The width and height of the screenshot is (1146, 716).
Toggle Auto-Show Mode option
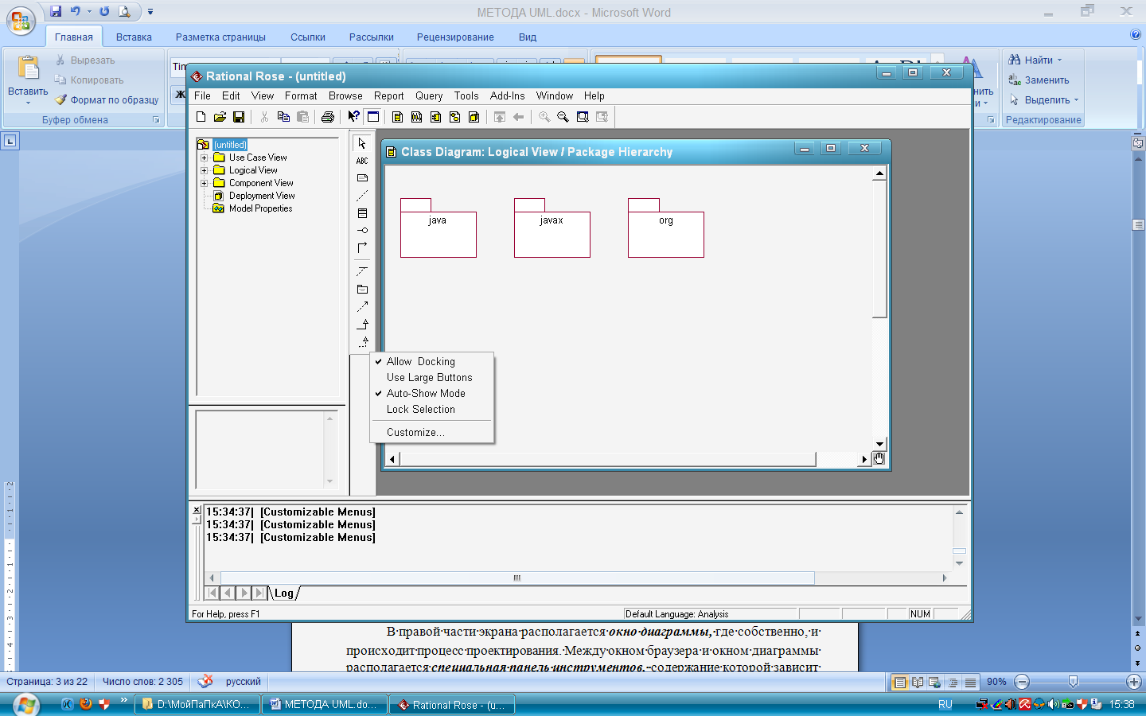click(x=432, y=393)
